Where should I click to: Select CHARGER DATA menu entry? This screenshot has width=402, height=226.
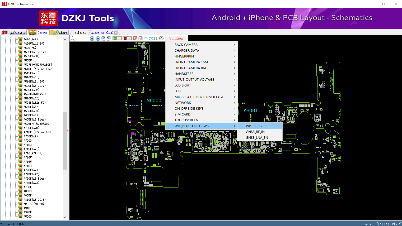202,51
